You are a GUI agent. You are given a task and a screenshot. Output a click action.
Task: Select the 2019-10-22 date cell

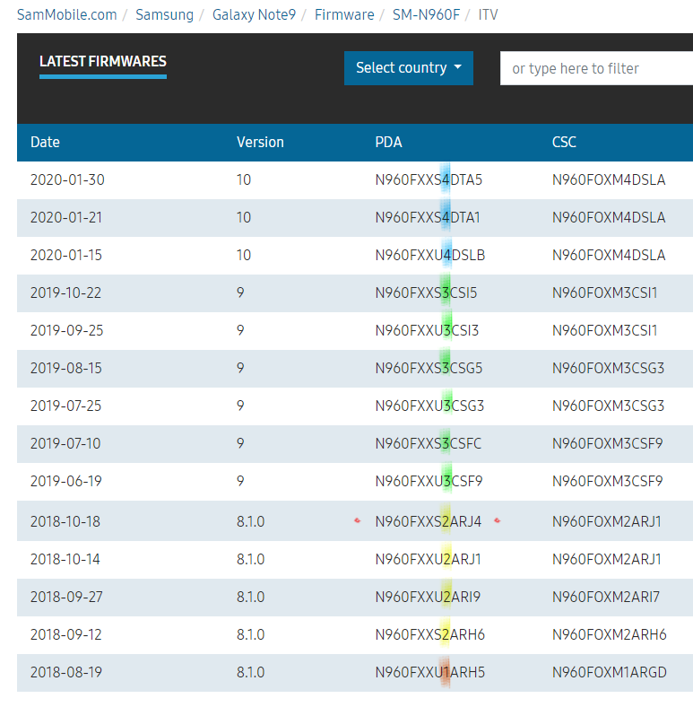(65, 293)
